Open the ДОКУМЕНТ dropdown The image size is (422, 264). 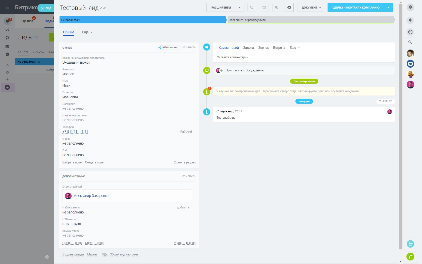310,8
